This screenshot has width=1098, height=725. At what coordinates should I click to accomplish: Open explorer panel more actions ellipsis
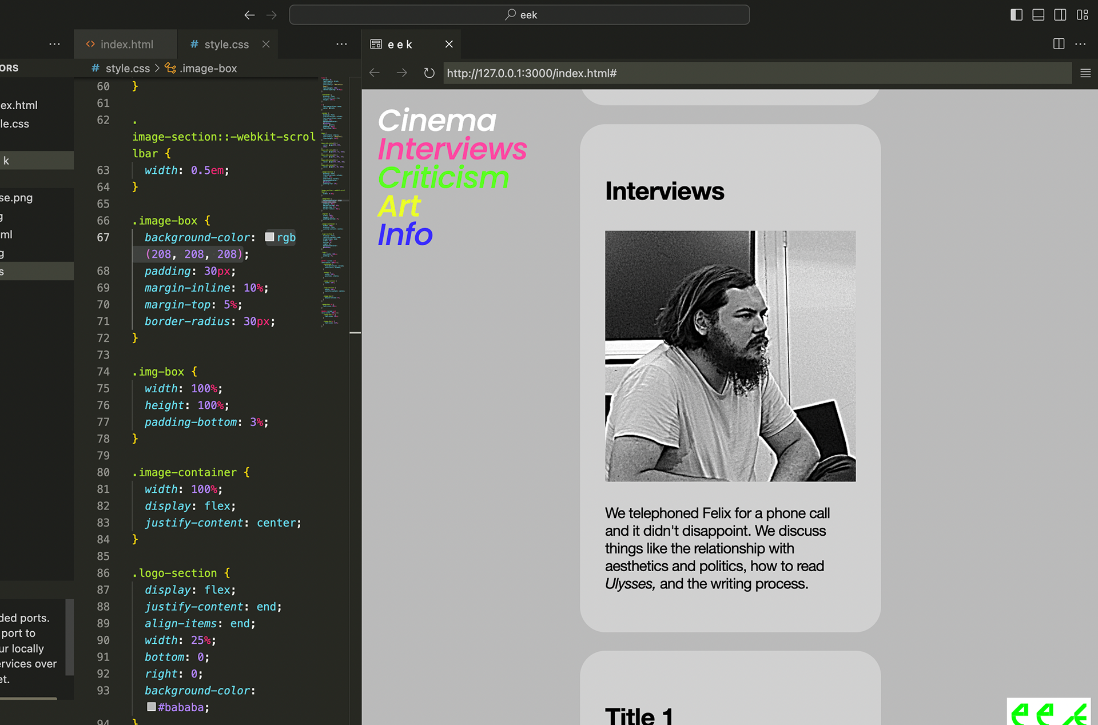55,44
